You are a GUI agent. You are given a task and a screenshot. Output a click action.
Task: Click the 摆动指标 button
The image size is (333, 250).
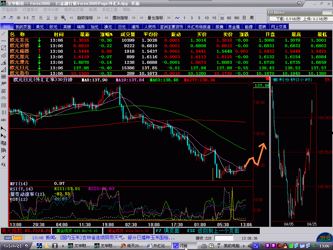pyautogui.click(x=120, y=18)
